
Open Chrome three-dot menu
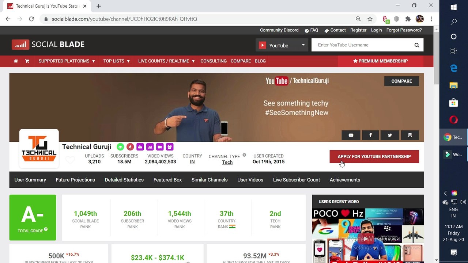point(431,19)
